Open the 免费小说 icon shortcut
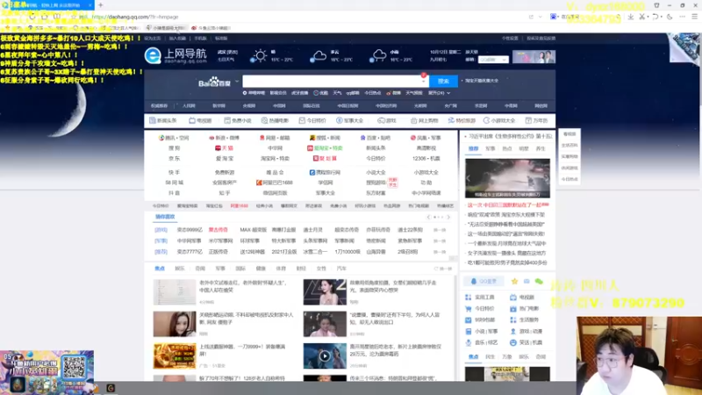The width and height of the screenshot is (702, 395). [238, 120]
